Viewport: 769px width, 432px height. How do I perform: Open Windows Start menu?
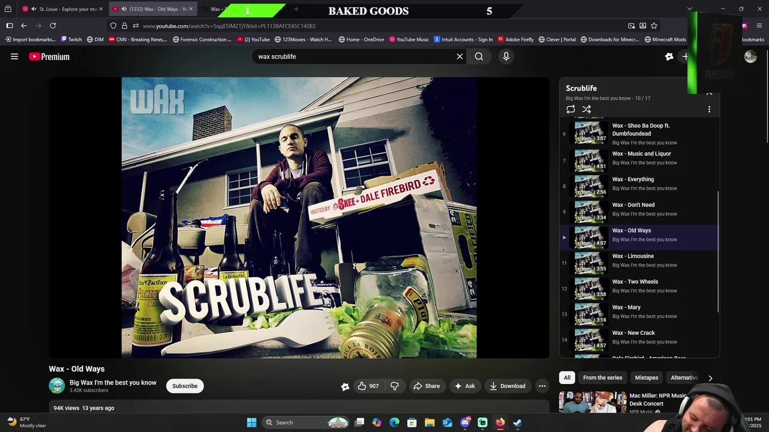252,422
